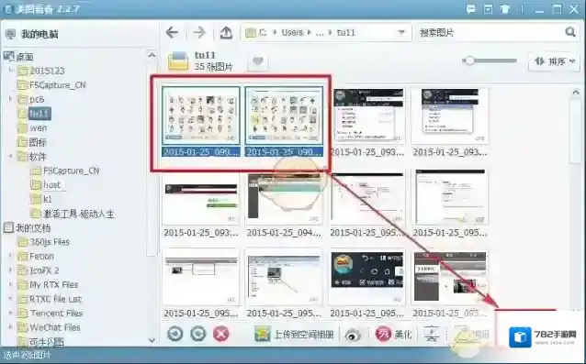Go forward with the right arrow button
586x364 pixels.
pos(199,32)
